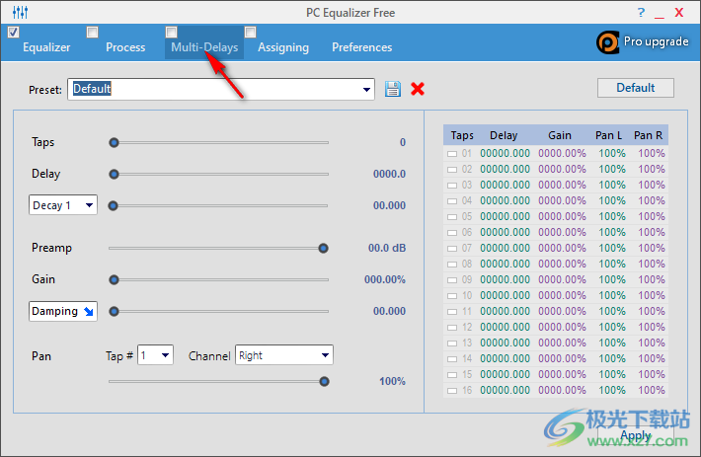
Task: Expand the Preset dropdown list
Action: pyautogui.click(x=367, y=89)
